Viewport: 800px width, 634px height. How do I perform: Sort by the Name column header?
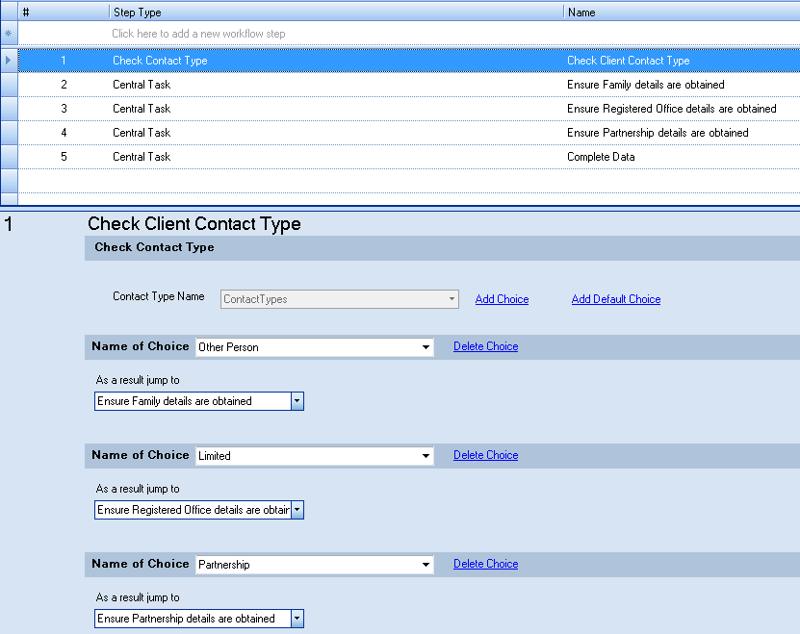[x=683, y=12]
